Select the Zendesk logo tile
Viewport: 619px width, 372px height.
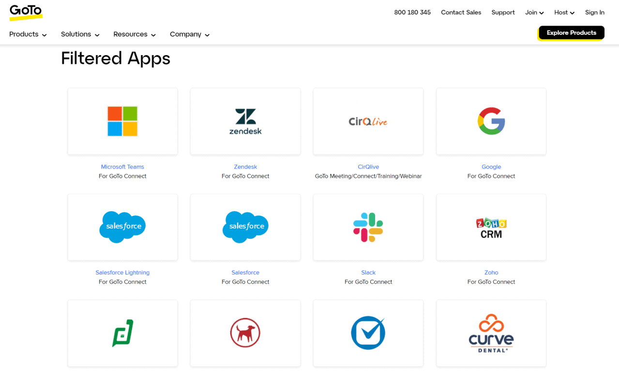[x=245, y=121]
